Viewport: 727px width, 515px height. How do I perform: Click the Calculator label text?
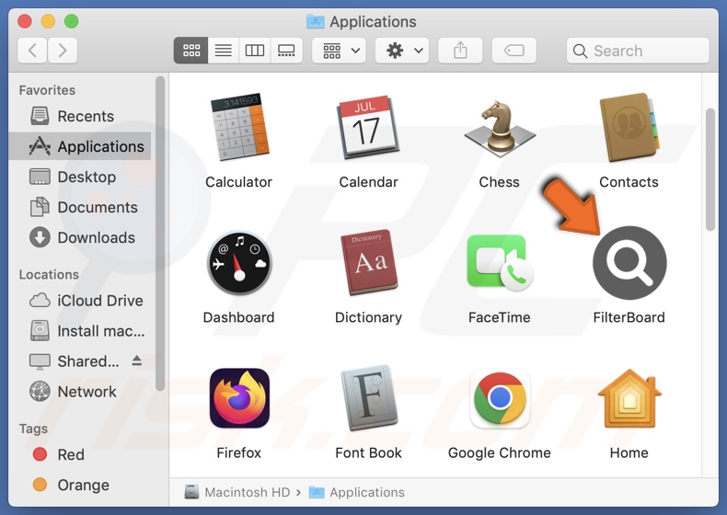point(238,182)
